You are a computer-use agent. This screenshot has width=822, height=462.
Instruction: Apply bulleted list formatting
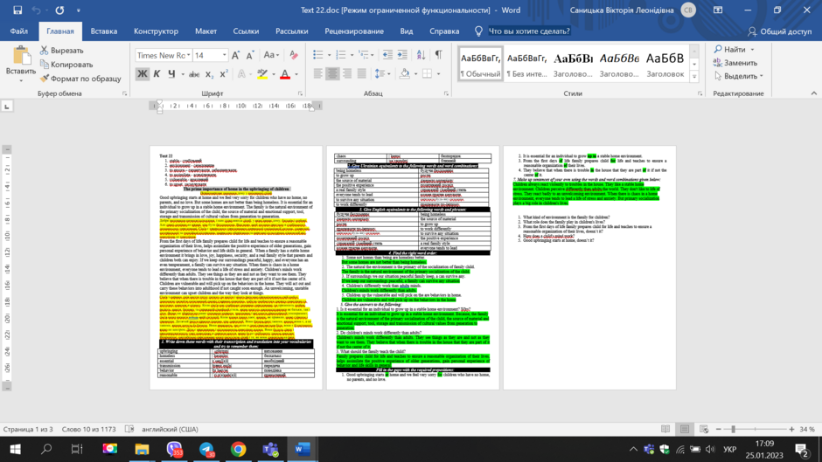[317, 54]
